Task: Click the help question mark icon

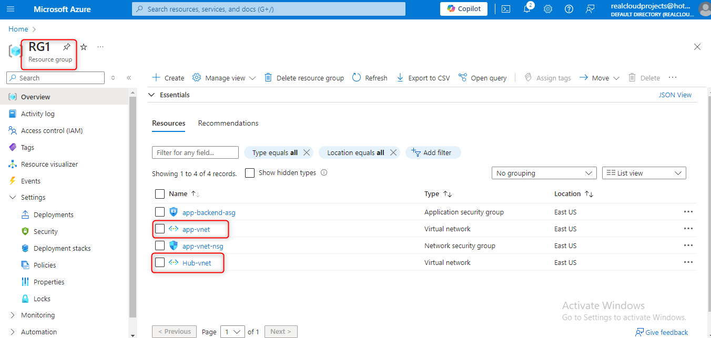Action: [569, 9]
